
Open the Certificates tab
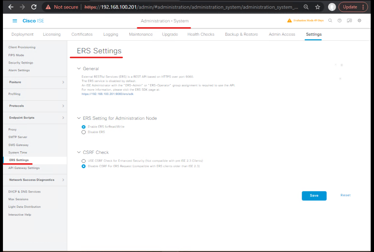click(82, 34)
